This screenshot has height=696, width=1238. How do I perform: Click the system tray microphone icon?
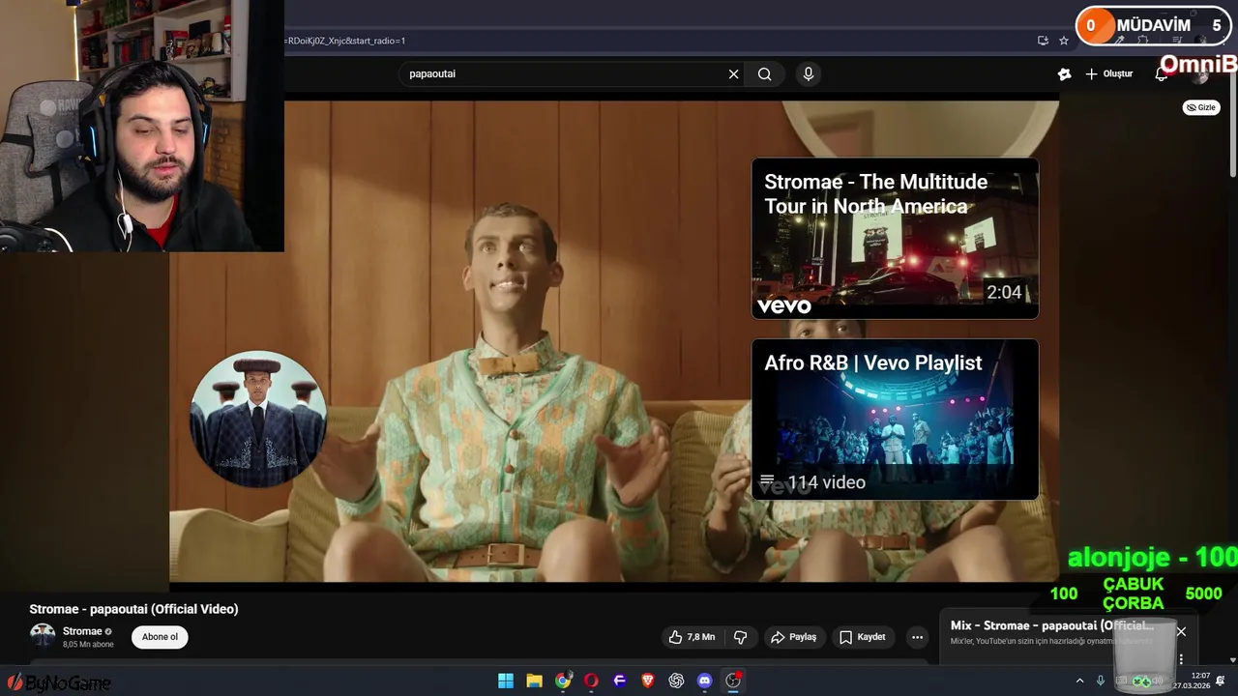coord(1101,681)
